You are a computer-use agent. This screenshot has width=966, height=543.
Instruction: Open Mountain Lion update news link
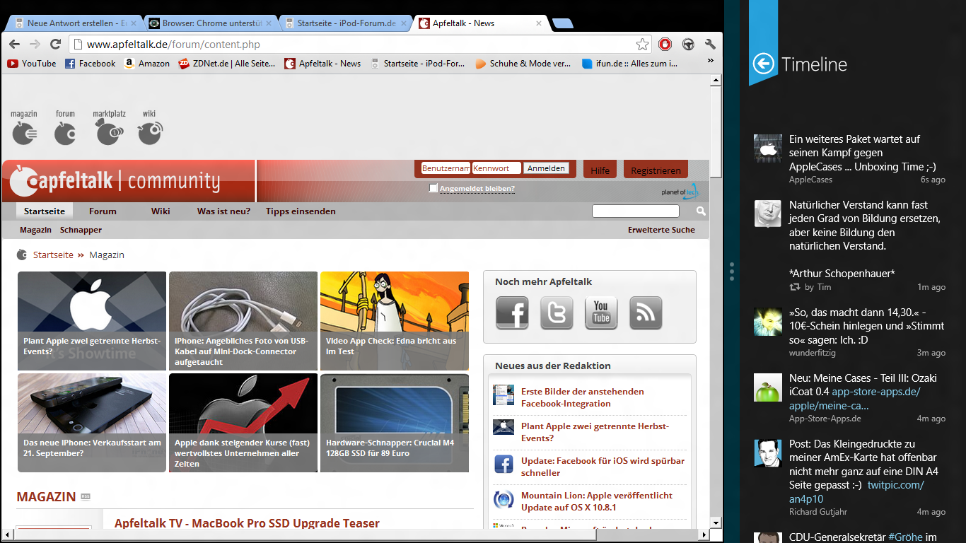597,501
